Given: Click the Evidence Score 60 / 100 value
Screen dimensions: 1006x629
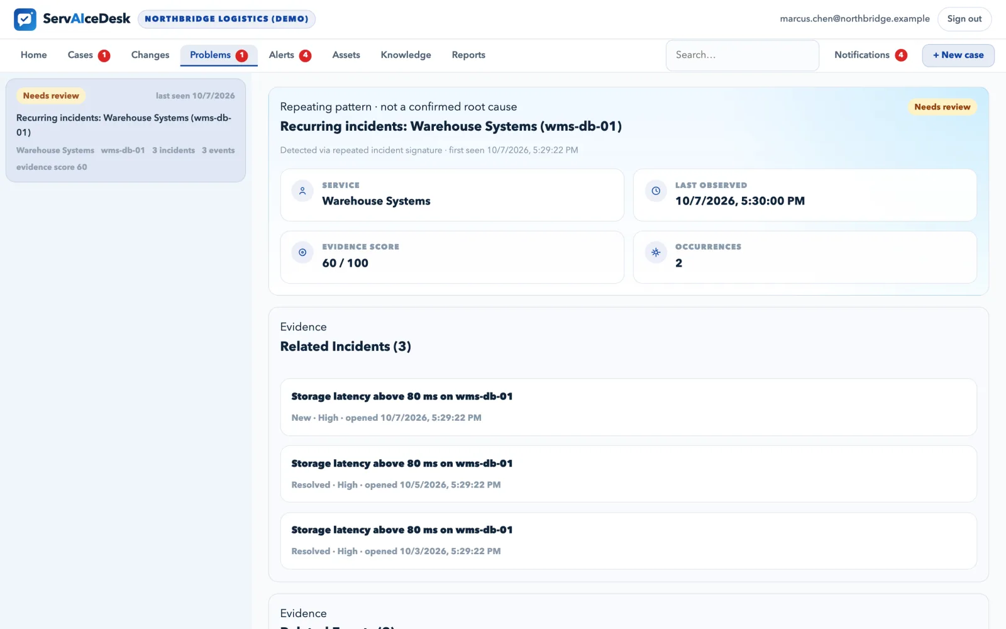Looking at the screenshot, I should pos(345,263).
